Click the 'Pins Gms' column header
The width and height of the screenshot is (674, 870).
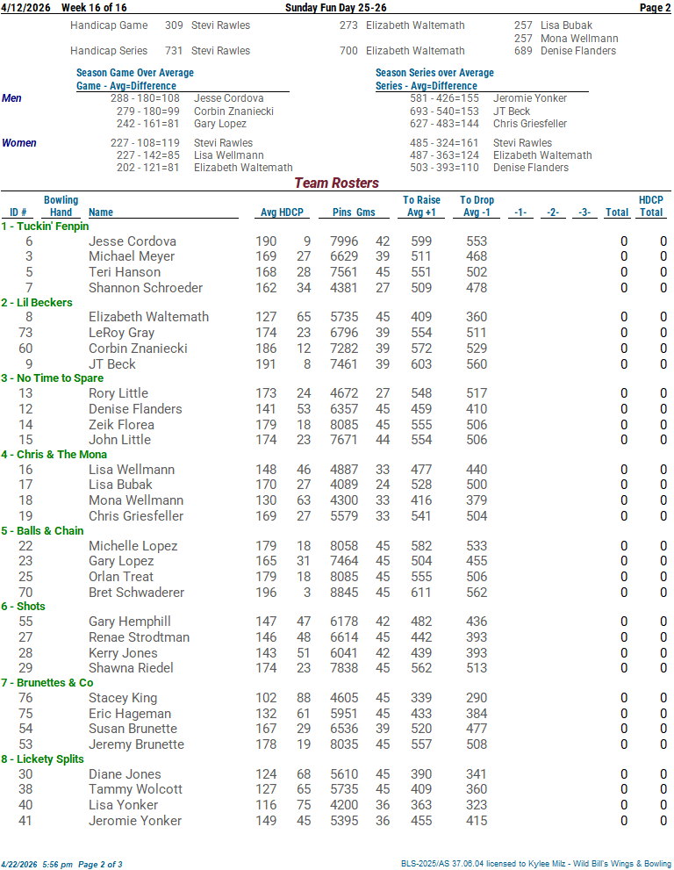pyautogui.click(x=354, y=212)
